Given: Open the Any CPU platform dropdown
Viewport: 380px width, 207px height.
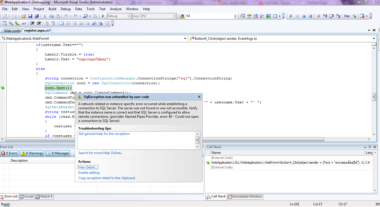Looking at the screenshot, I should tap(175, 16).
